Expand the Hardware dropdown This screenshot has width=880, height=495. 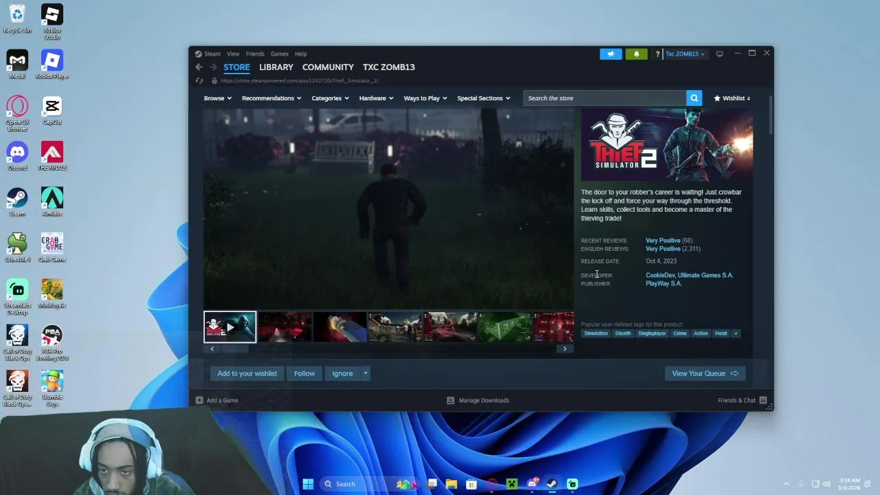tap(376, 98)
